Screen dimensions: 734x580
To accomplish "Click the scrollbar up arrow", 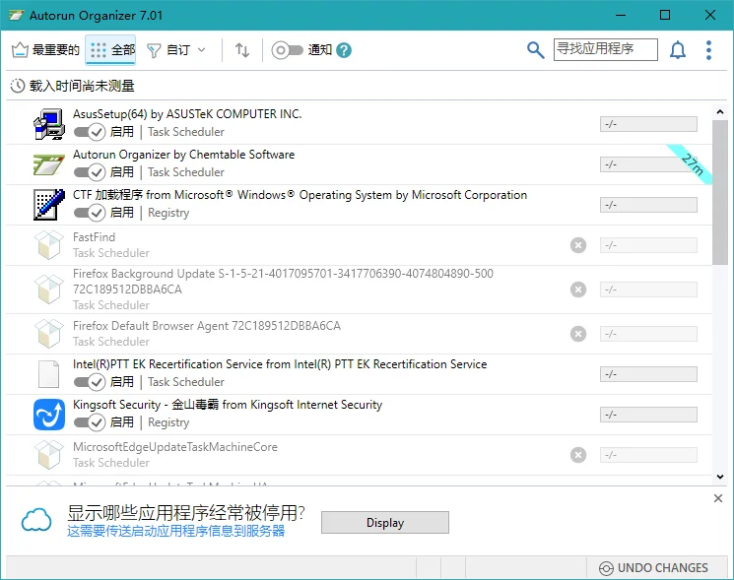I will click(720, 112).
